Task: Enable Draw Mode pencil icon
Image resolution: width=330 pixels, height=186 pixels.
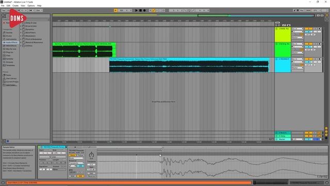Action: pos(294,10)
